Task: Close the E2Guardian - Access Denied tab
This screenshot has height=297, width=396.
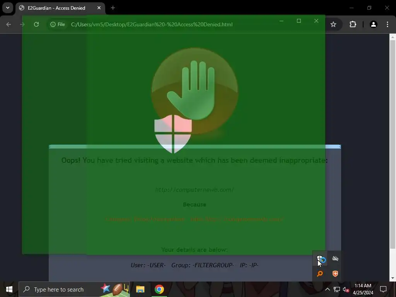Action: pyautogui.click(x=99, y=8)
